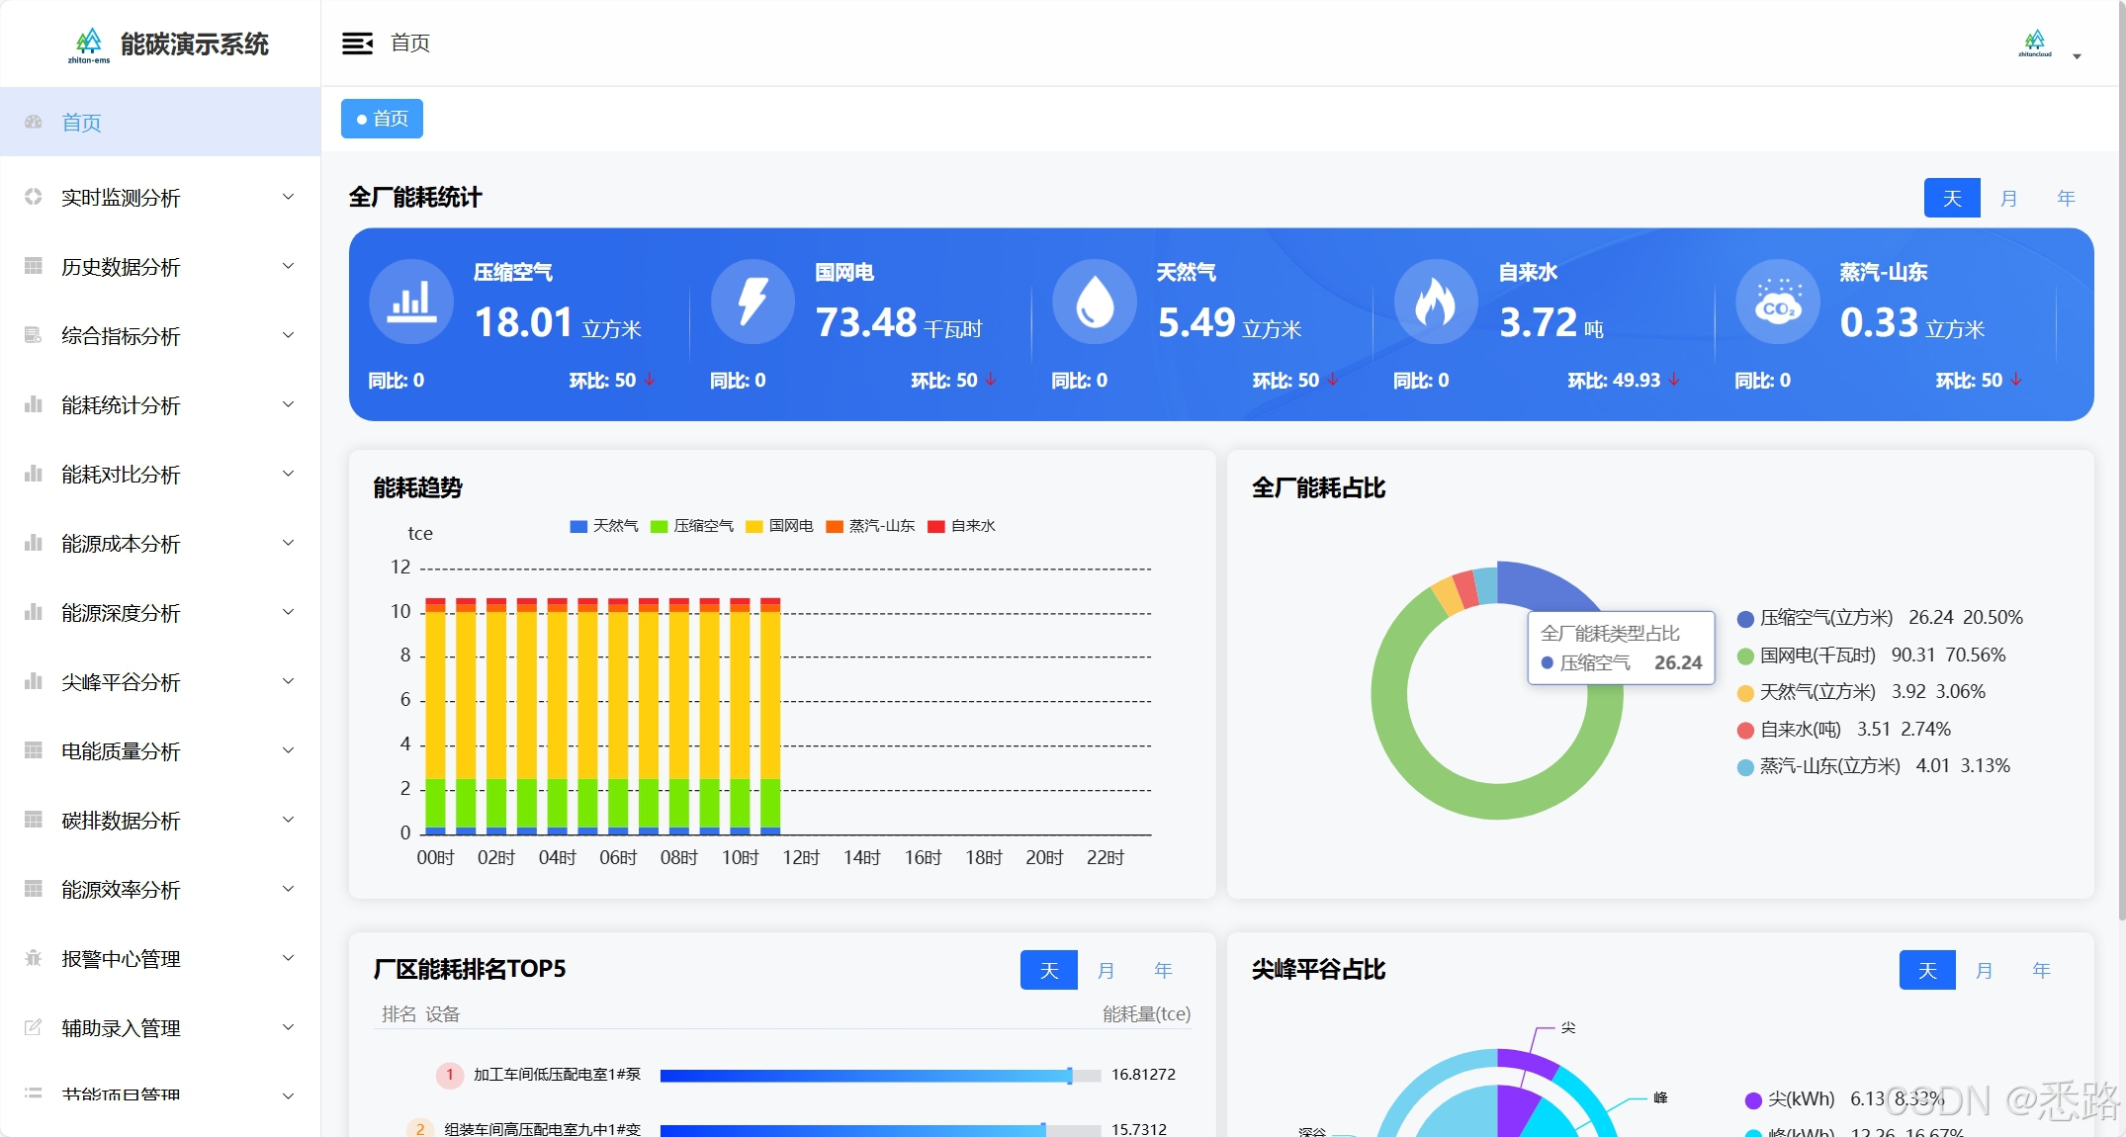Click the system logo in the sidebar header
The width and height of the screenshot is (2126, 1137).
coord(89,44)
